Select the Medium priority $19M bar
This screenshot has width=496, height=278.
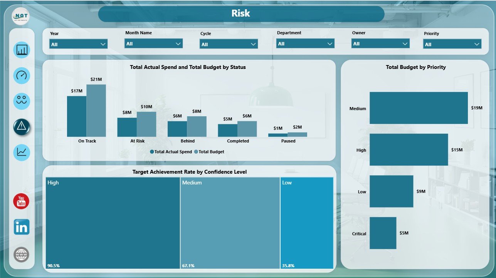tap(419, 108)
